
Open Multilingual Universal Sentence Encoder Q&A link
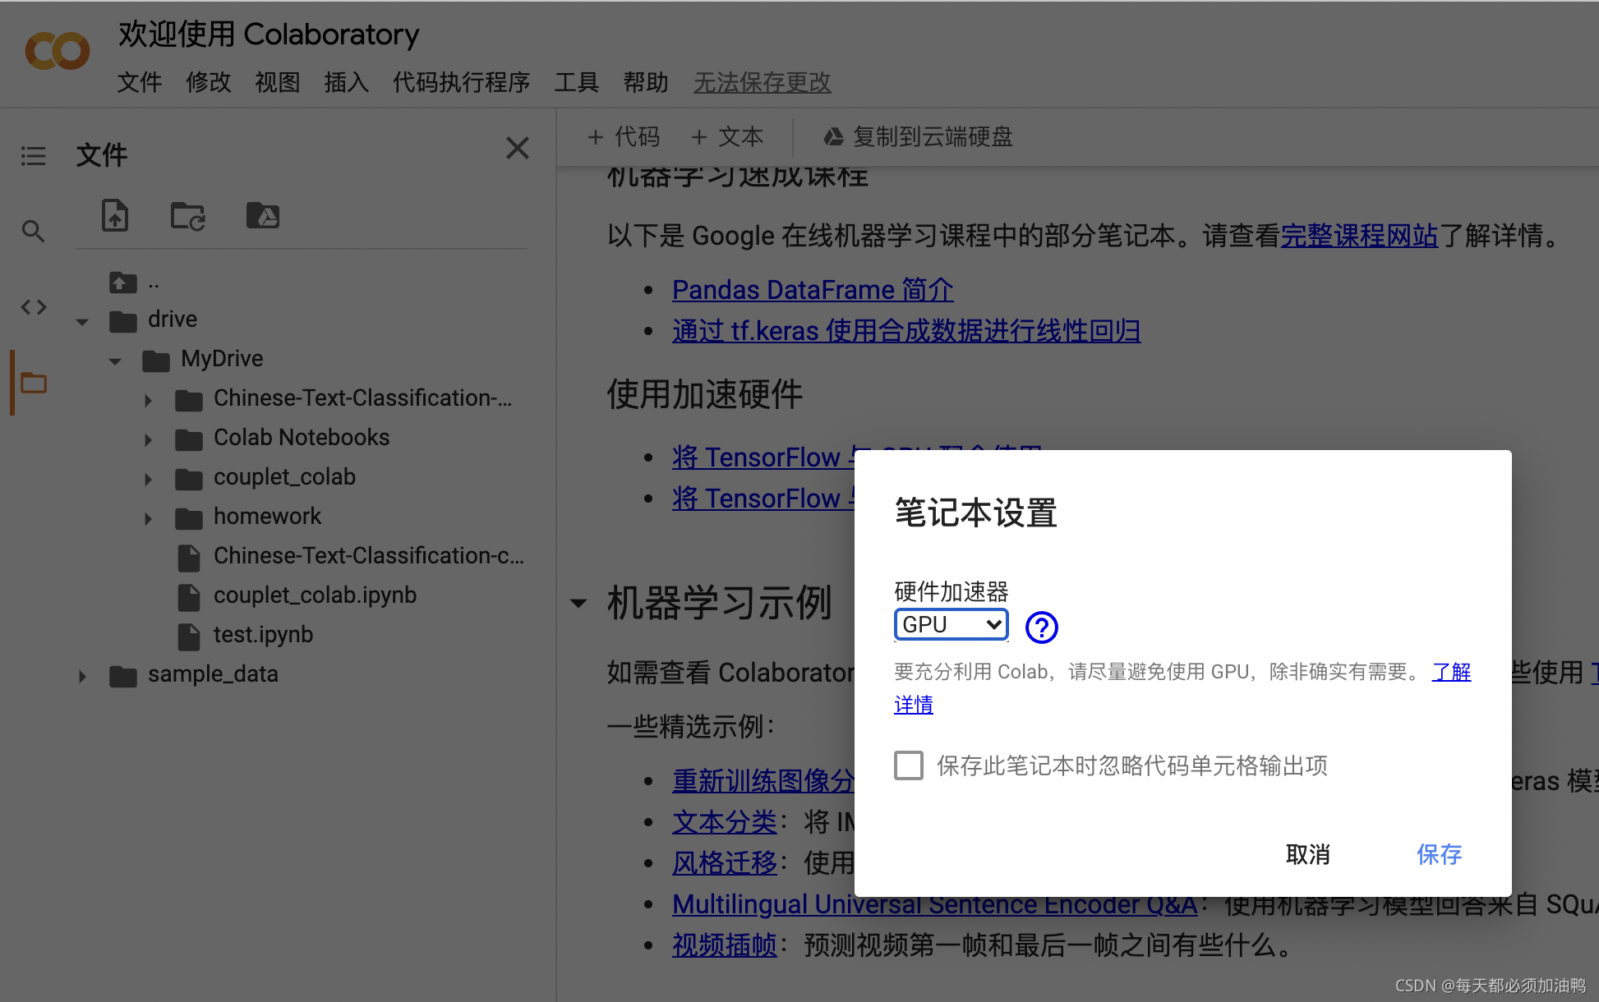tap(935, 904)
